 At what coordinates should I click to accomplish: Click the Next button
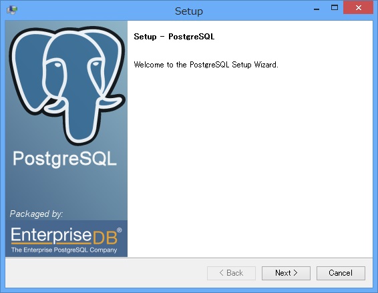(x=286, y=273)
